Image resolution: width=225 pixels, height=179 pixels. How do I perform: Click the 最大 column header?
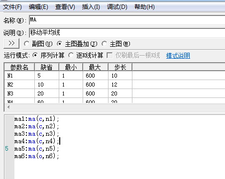pyautogui.click(x=96, y=67)
